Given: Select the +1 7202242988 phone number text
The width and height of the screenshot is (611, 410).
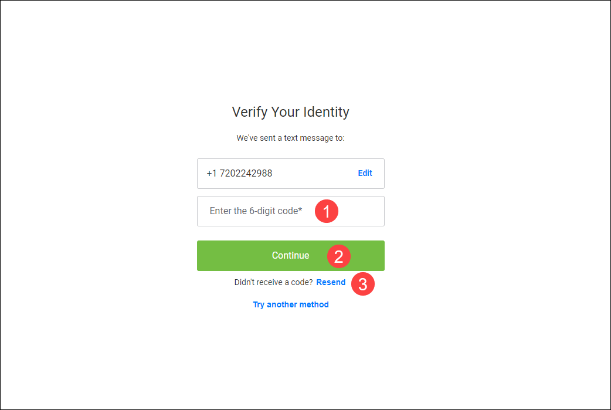Looking at the screenshot, I should tap(239, 174).
